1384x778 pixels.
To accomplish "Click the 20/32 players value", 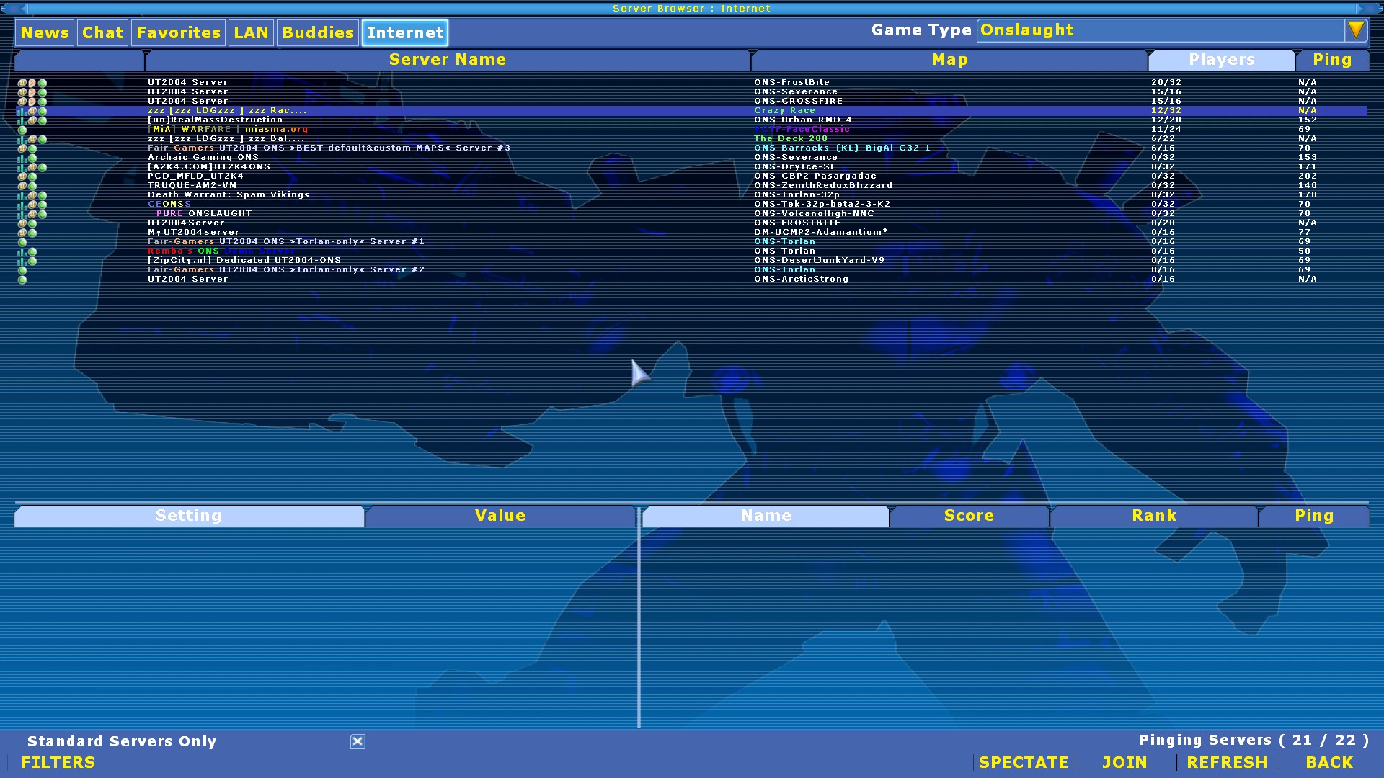I will coord(1166,83).
